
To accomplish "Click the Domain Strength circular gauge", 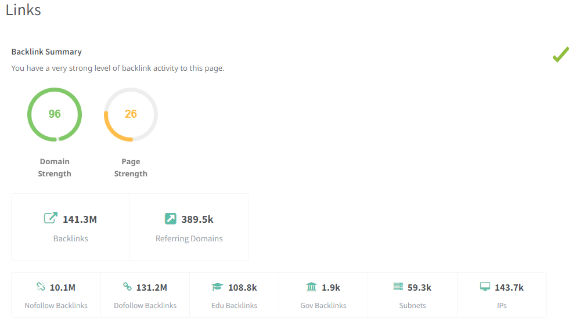I will [x=55, y=114].
